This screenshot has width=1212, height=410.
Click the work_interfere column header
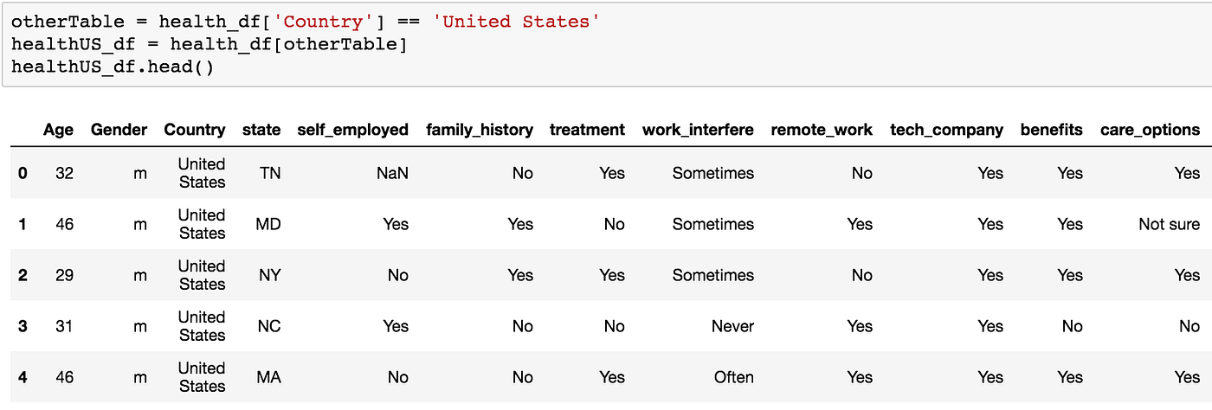tap(698, 130)
